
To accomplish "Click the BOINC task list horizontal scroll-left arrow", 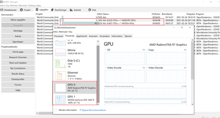I will (37, 113).
